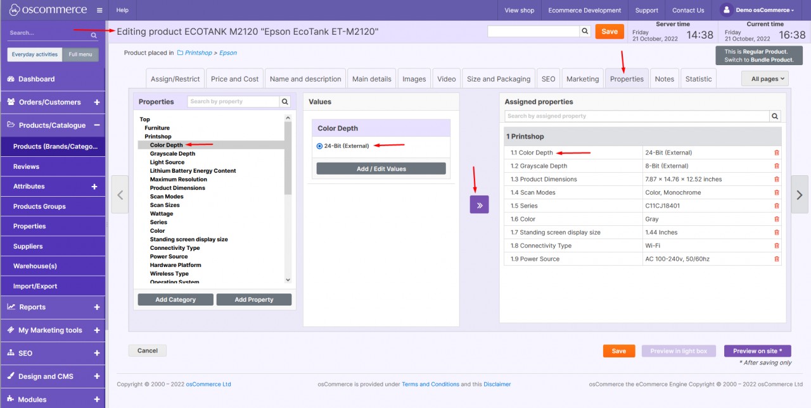811x408 pixels.
Task: Select Grayscale Depth in properties tree
Action: tap(173, 154)
